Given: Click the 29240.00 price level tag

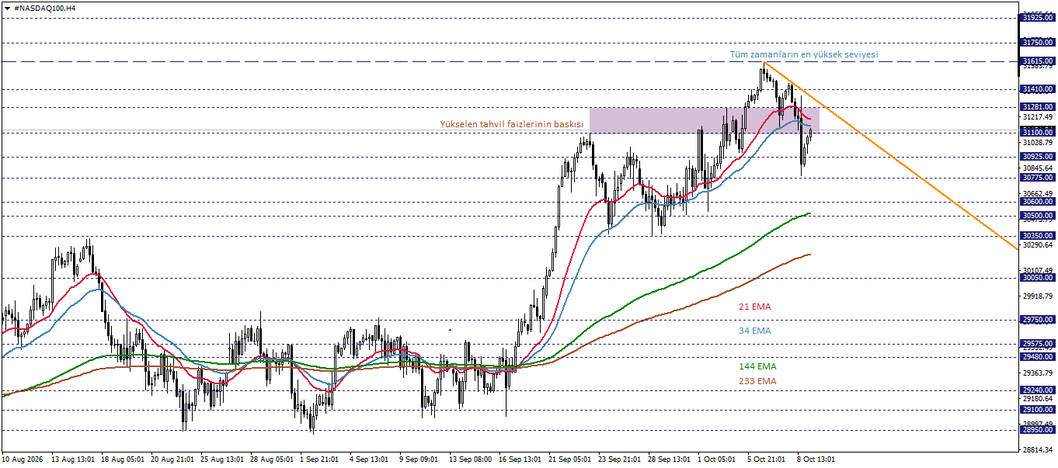Looking at the screenshot, I should [x=1038, y=390].
